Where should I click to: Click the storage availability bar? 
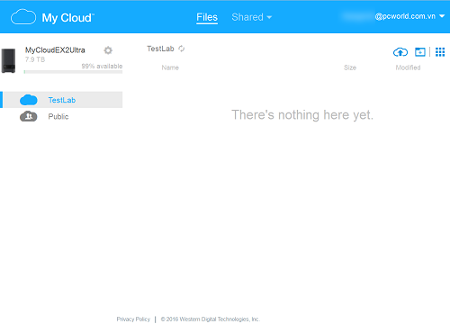pos(73,72)
